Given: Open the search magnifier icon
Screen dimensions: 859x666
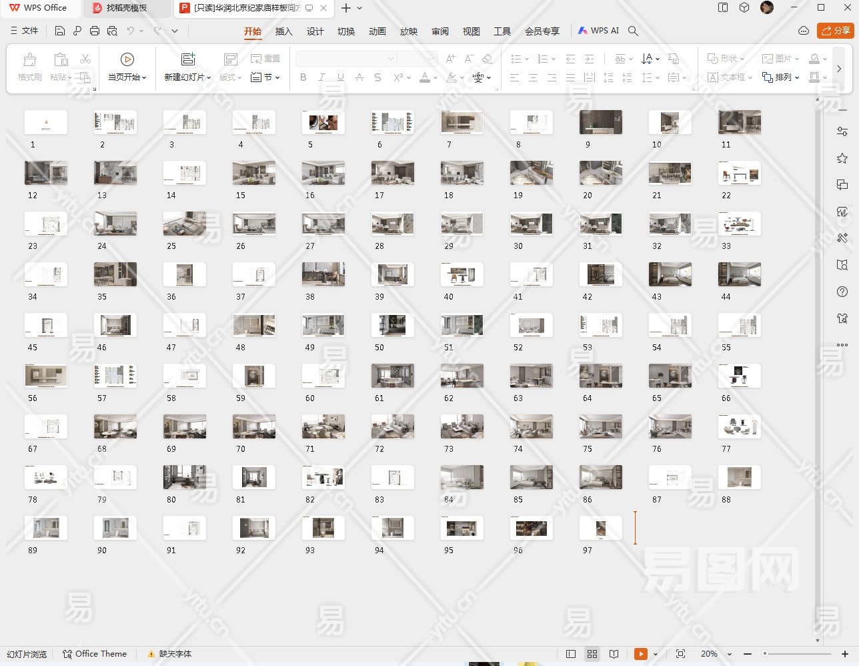Looking at the screenshot, I should pyautogui.click(x=634, y=31).
